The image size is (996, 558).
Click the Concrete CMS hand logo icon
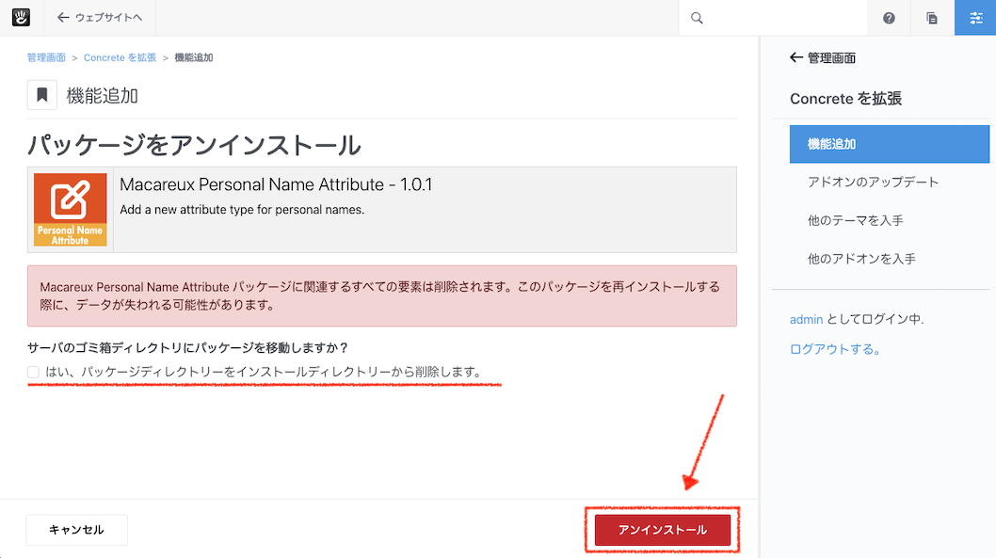point(21,17)
